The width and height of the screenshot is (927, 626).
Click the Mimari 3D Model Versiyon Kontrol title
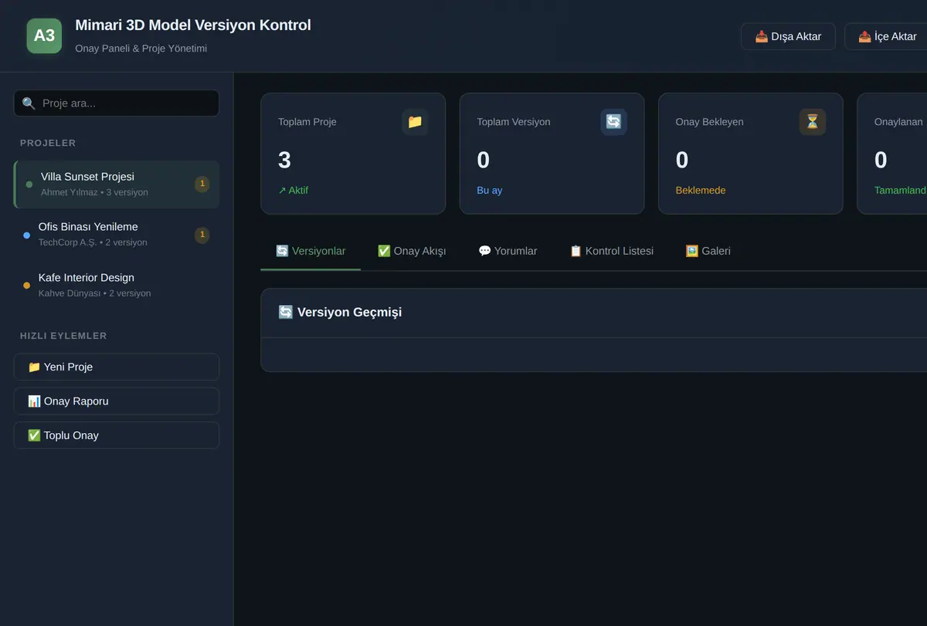pos(193,25)
